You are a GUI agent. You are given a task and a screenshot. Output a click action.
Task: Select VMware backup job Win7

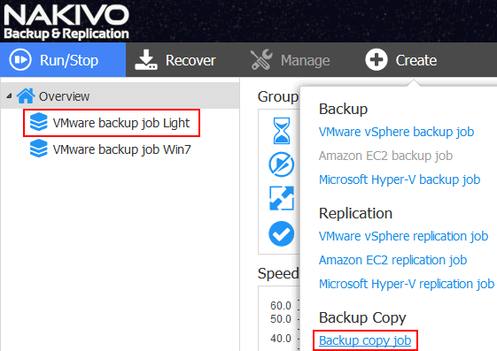tap(121, 149)
